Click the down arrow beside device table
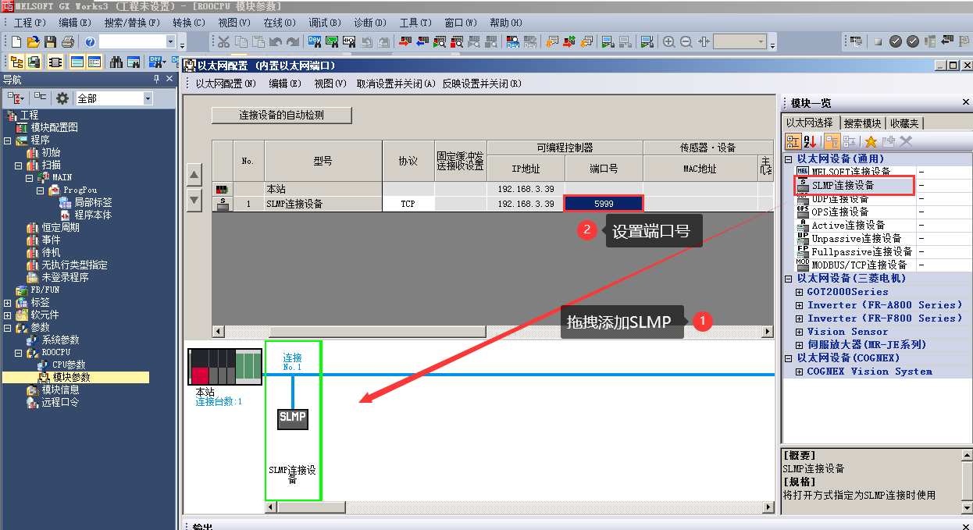 point(195,199)
